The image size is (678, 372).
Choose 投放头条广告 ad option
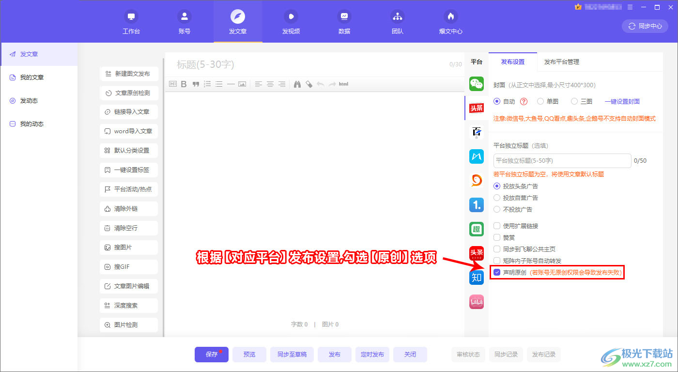coord(496,186)
